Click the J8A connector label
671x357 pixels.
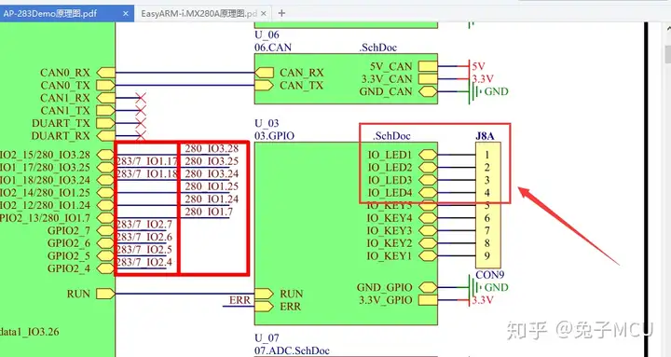[x=485, y=136]
